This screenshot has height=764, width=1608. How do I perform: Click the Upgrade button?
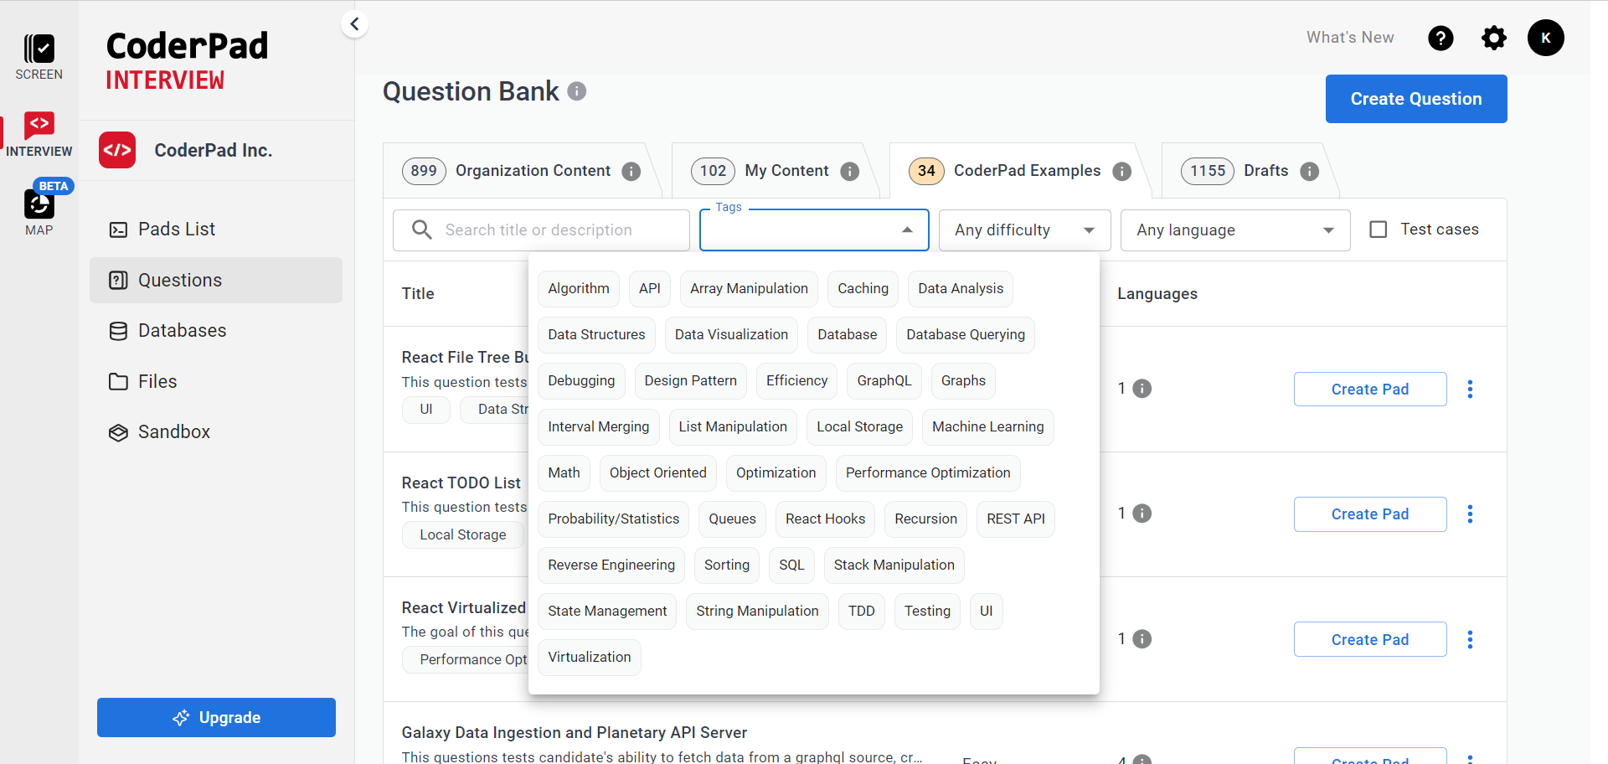point(216,718)
